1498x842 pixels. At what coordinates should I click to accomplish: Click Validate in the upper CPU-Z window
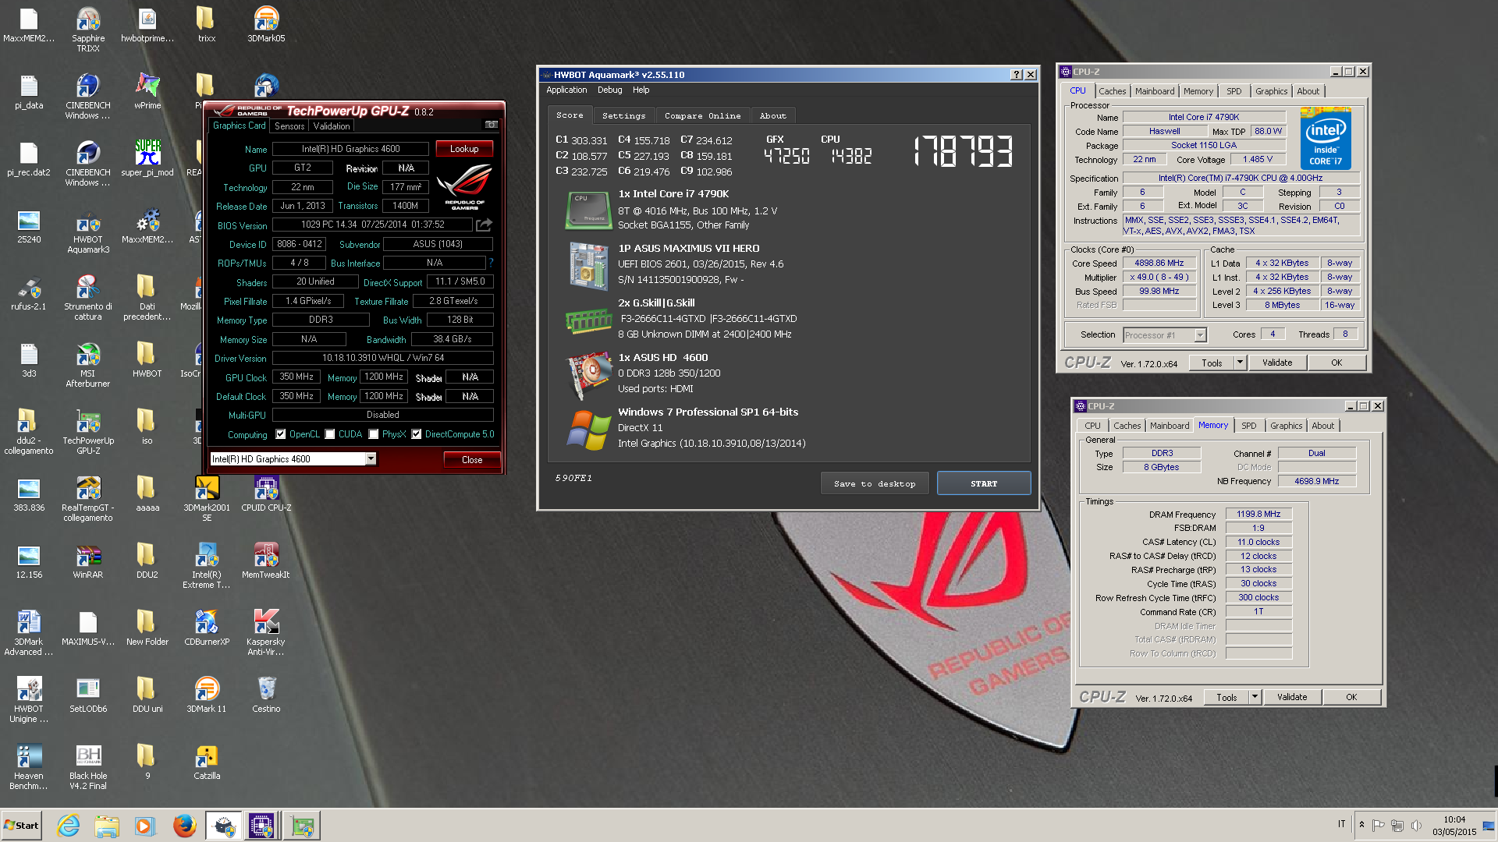coord(1277,363)
